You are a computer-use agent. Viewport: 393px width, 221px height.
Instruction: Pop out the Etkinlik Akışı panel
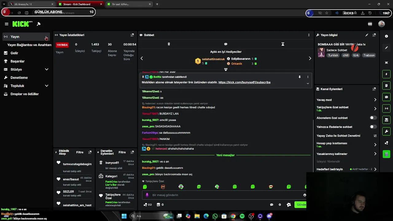pyautogui.click(x=90, y=152)
